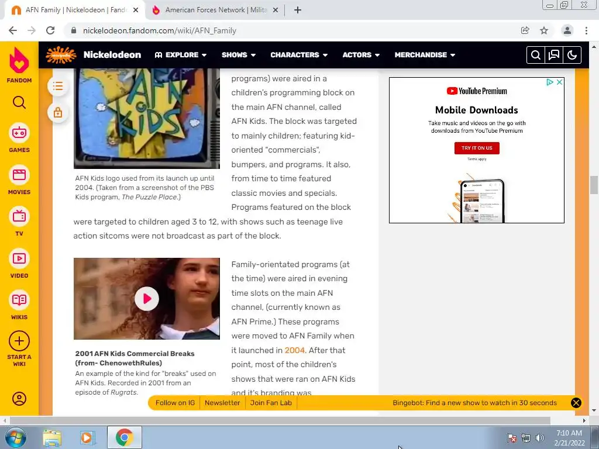The image size is (599, 449).
Task: Go back in browser history
Action: click(13, 30)
